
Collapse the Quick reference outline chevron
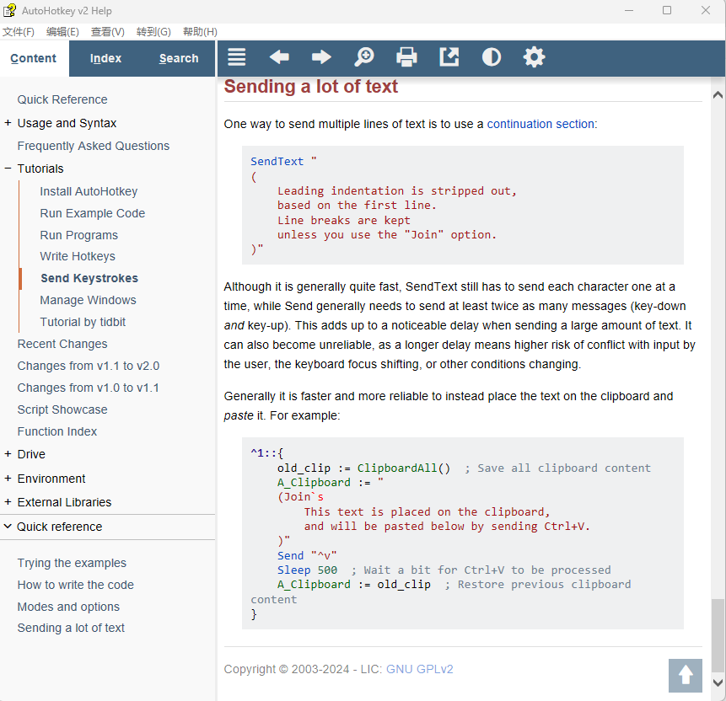8,527
